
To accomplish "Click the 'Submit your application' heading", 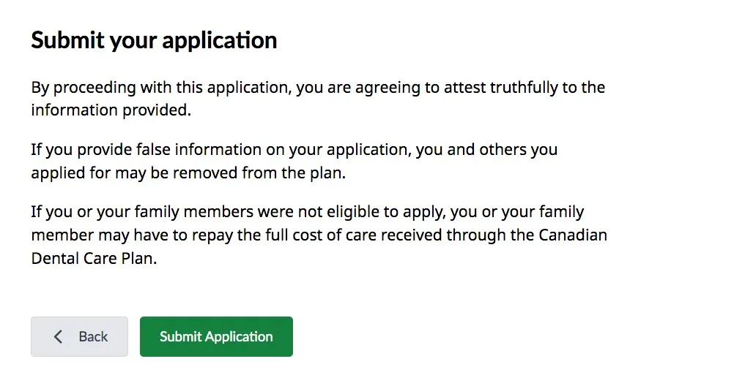I will [x=154, y=39].
